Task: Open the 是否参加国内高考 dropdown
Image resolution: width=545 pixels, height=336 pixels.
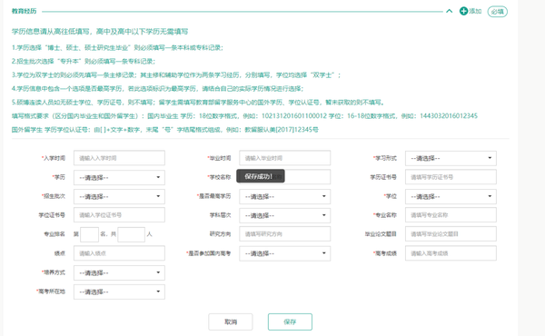Action: pyautogui.click(x=284, y=253)
